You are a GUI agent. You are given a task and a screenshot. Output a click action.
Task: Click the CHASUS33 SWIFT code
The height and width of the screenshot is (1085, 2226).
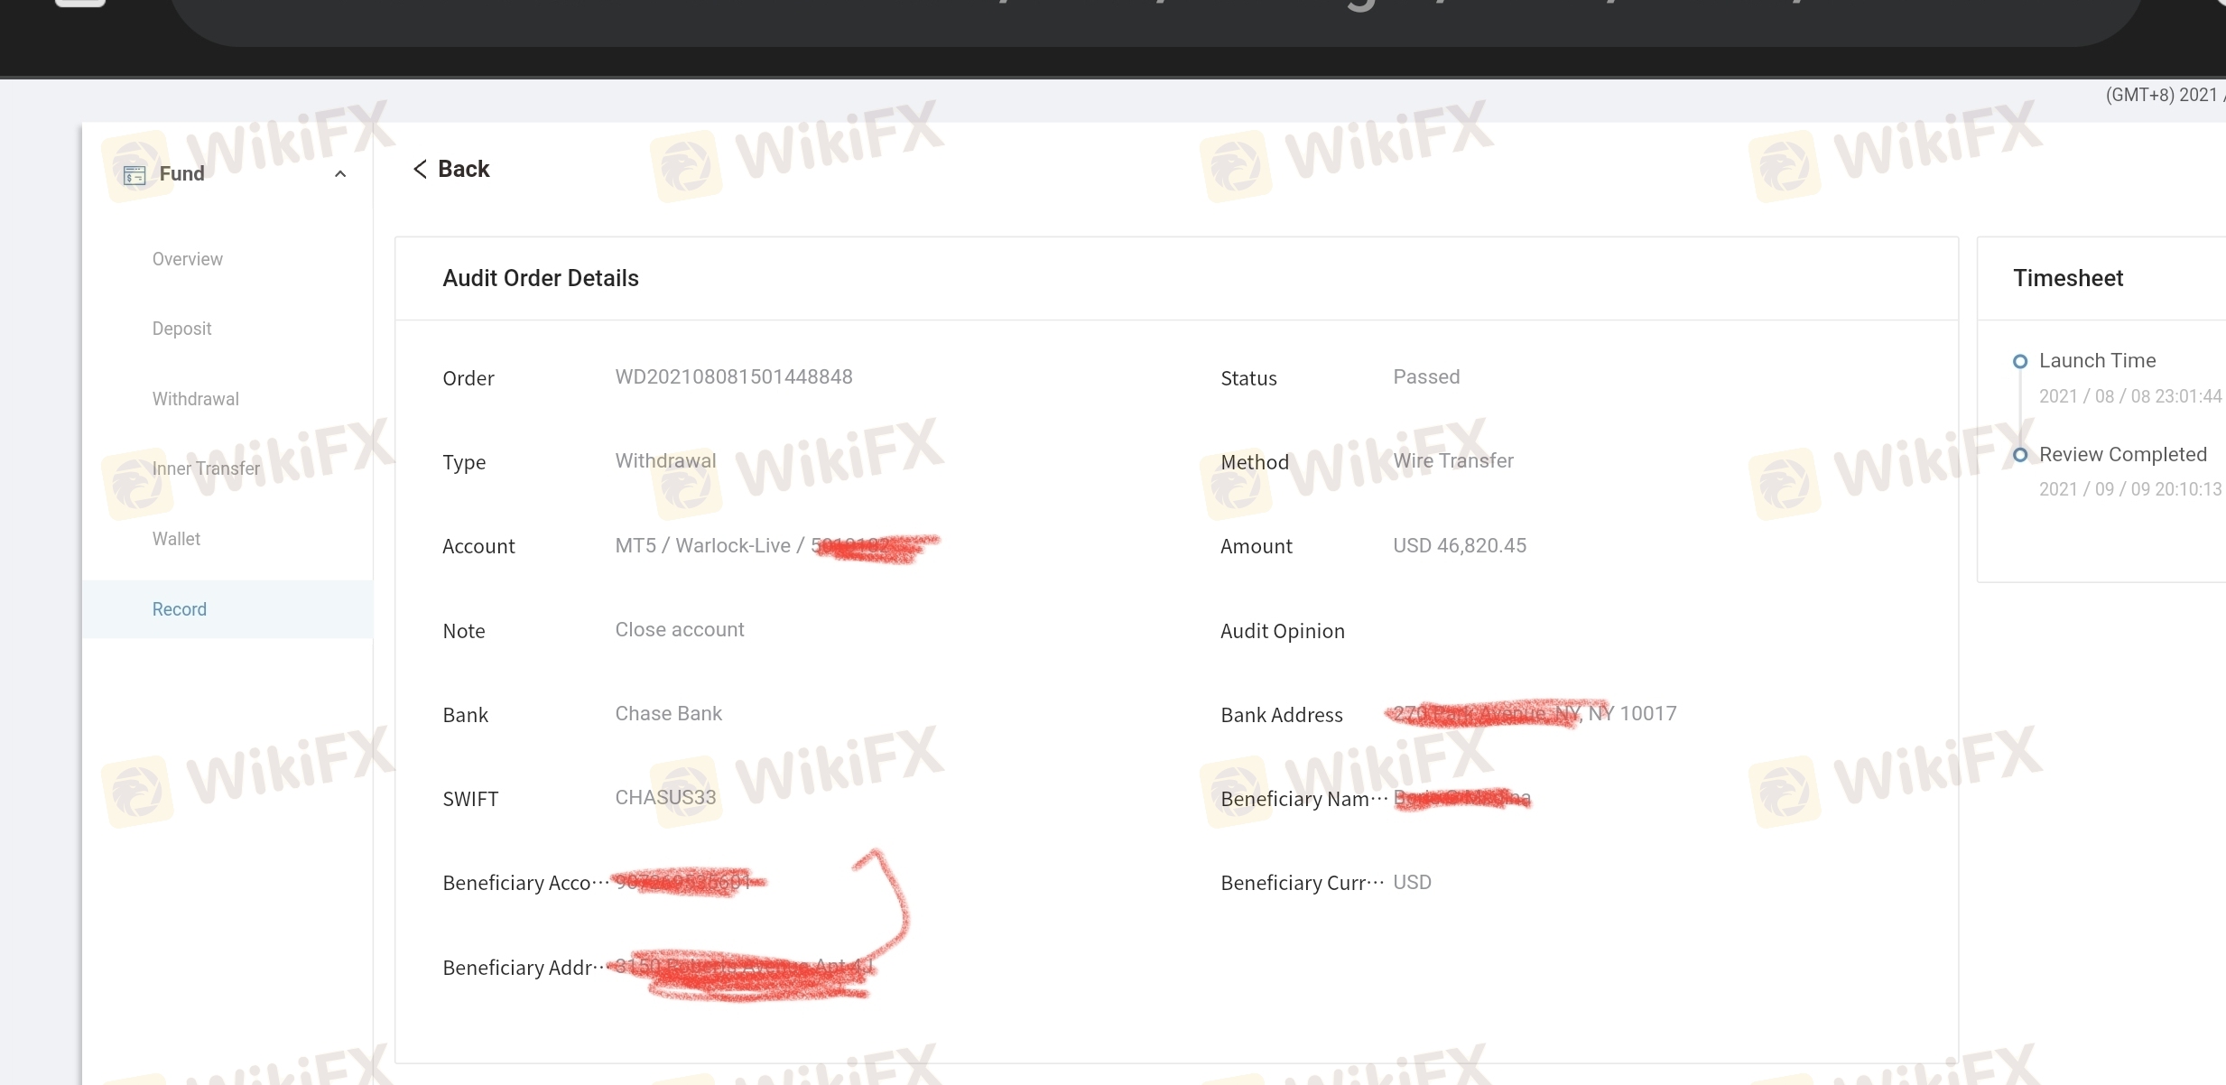pyautogui.click(x=665, y=798)
